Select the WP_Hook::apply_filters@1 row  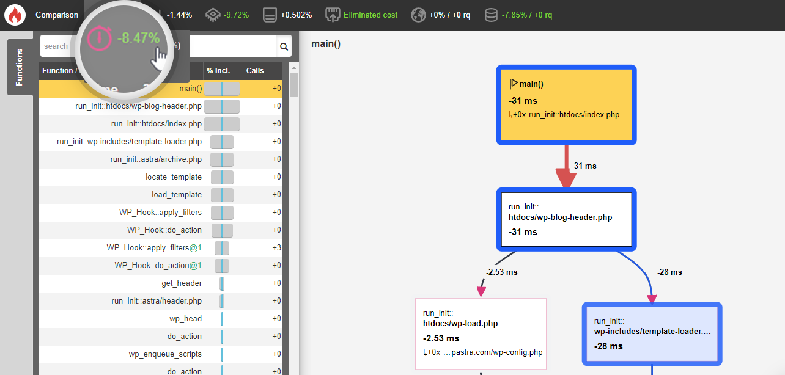tap(161, 248)
